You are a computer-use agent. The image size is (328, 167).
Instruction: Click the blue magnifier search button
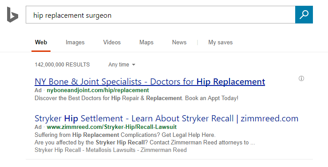(304, 15)
